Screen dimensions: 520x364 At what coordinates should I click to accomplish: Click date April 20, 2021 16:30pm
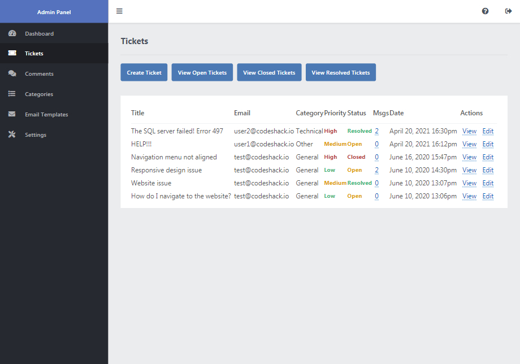click(x=423, y=131)
